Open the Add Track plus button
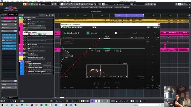Image resolution: width=191 pixels, height=107 pixels. pyautogui.click(x=20, y=15)
